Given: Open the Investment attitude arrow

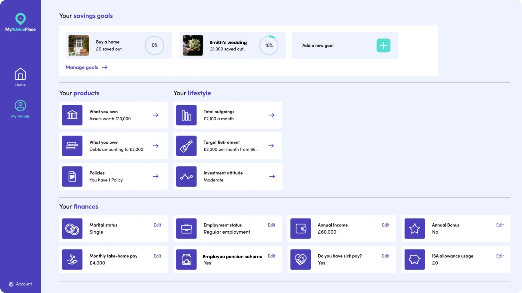Looking at the screenshot, I should (x=272, y=176).
